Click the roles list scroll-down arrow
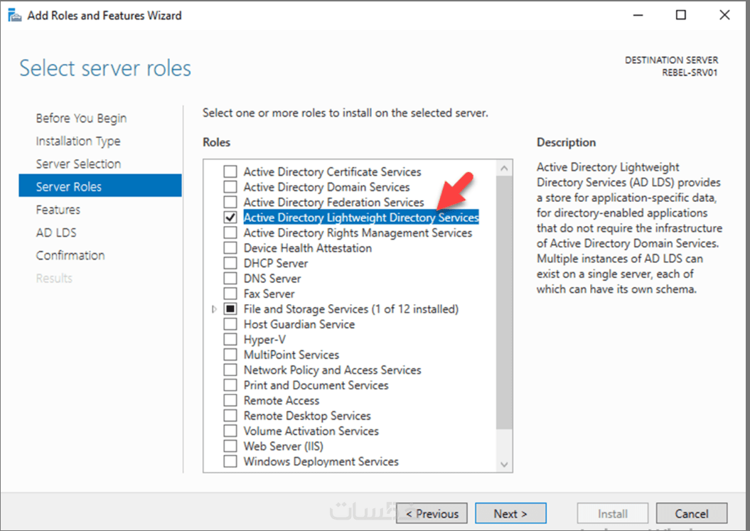Viewport: 750px width, 531px height. [x=504, y=464]
